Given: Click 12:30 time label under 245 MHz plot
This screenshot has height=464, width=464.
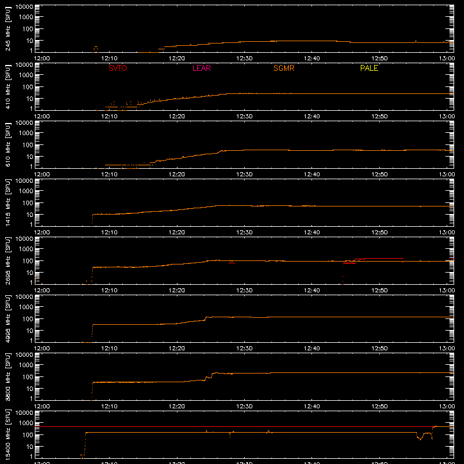Looking at the screenshot, I should 244,59.
